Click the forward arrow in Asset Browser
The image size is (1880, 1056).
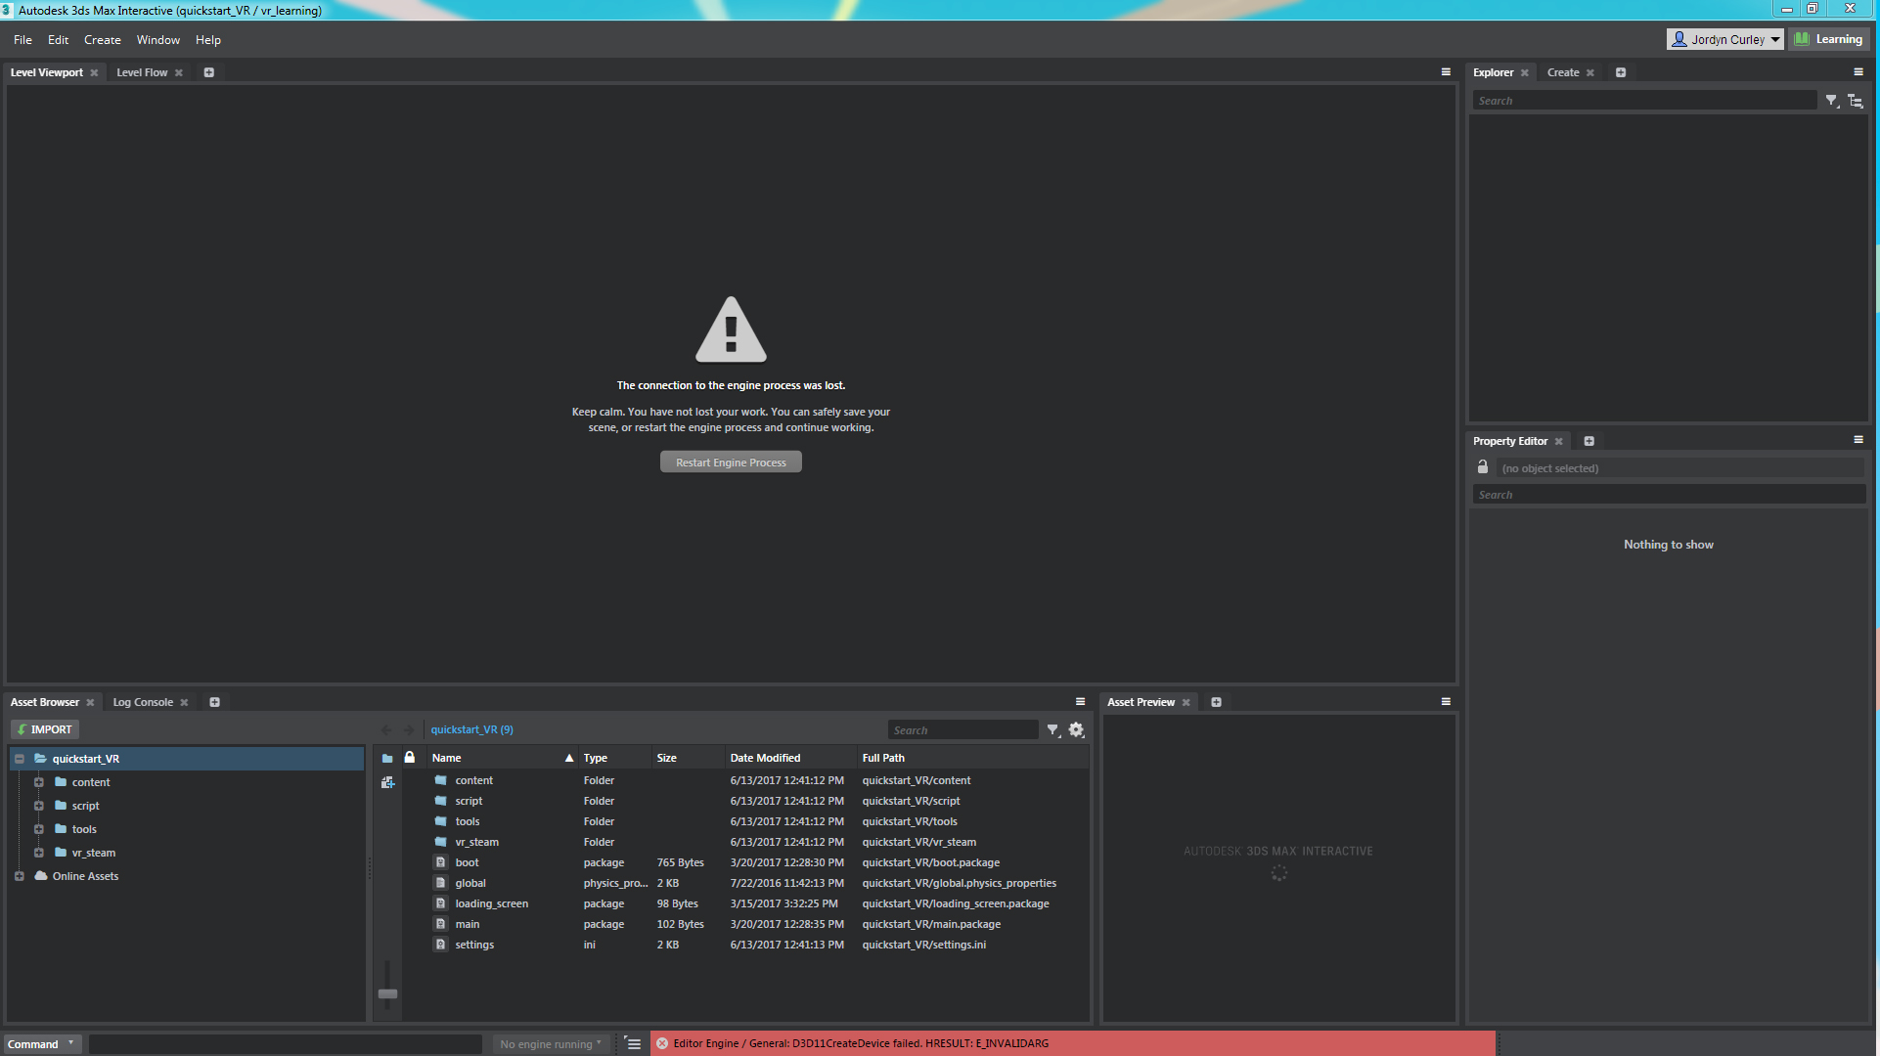pyautogui.click(x=409, y=730)
